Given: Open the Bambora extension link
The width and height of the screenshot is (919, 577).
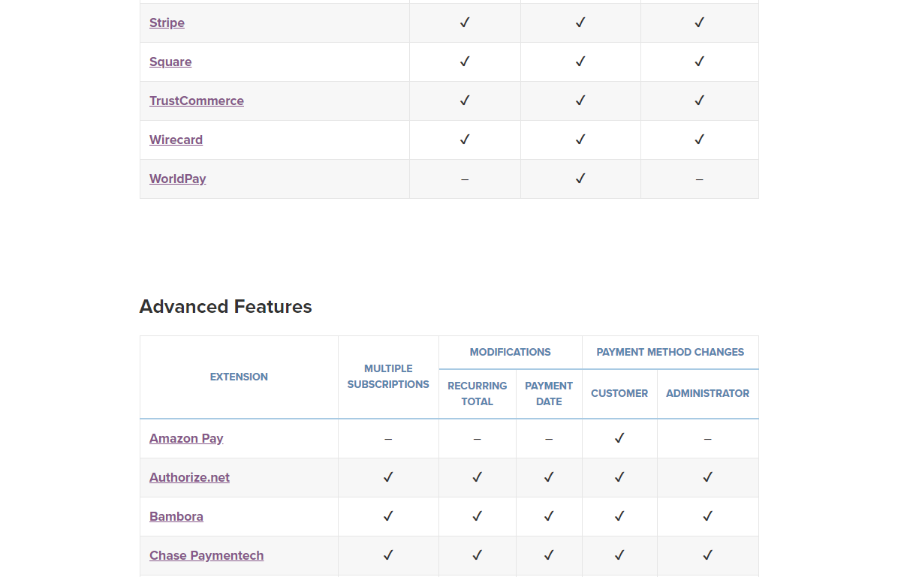Looking at the screenshot, I should pos(176,516).
